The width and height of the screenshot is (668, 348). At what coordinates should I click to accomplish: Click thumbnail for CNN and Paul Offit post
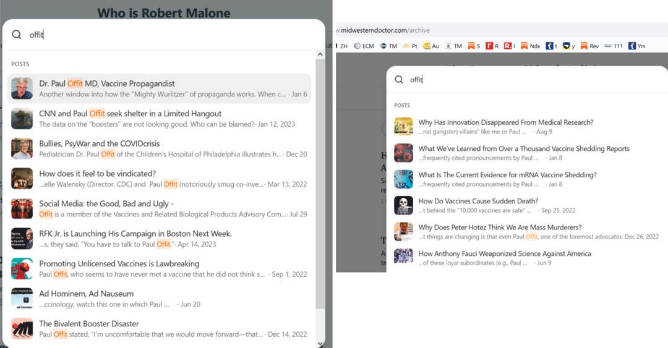click(22, 119)
